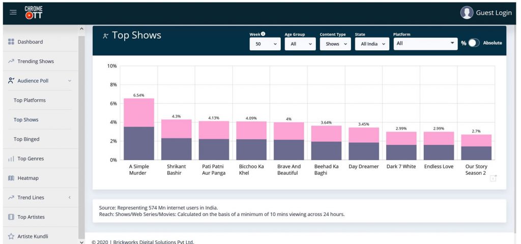Click the Top Artistes film icon

(x=11, y=217)
